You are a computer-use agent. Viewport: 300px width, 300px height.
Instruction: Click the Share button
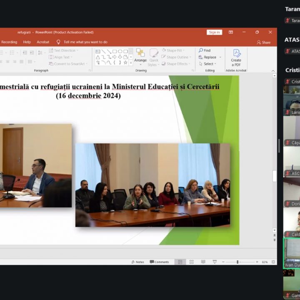pyautogui.click(x=264, y=42)
